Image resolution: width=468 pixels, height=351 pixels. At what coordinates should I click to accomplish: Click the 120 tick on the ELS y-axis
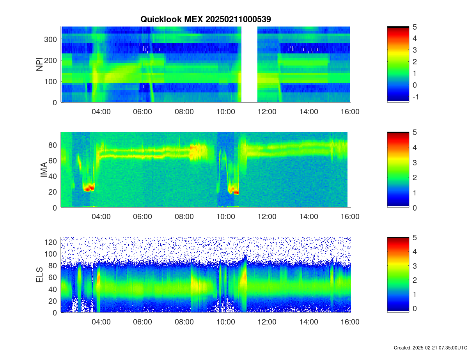pos(51,242)
